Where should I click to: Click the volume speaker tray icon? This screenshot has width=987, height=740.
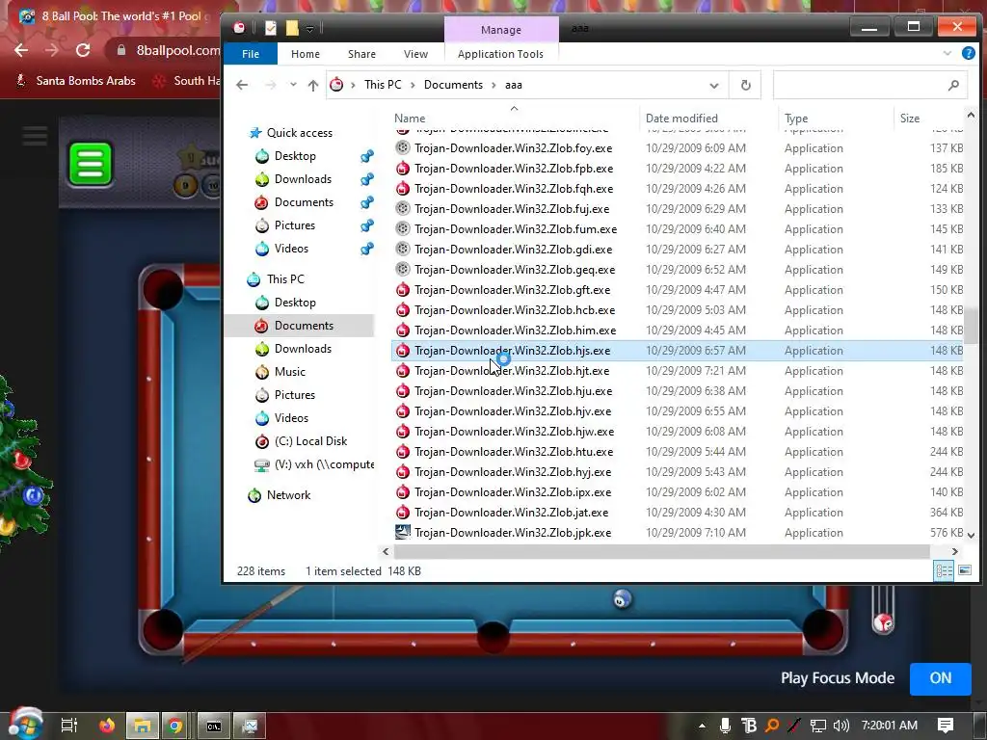click(x=840, y=726)
